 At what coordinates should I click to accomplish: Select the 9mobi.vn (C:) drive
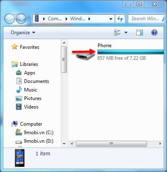click(38, 133)
